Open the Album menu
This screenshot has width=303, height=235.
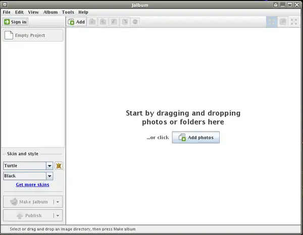[x=50, y=12]
